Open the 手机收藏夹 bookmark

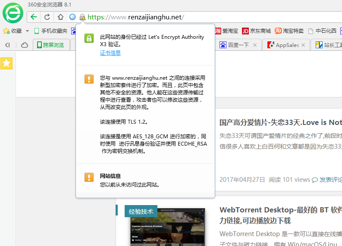tap(50, 31)
